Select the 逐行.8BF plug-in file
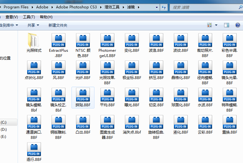Image resolution: width=243 pixels, height=163 pixels. tap(34, 152)
